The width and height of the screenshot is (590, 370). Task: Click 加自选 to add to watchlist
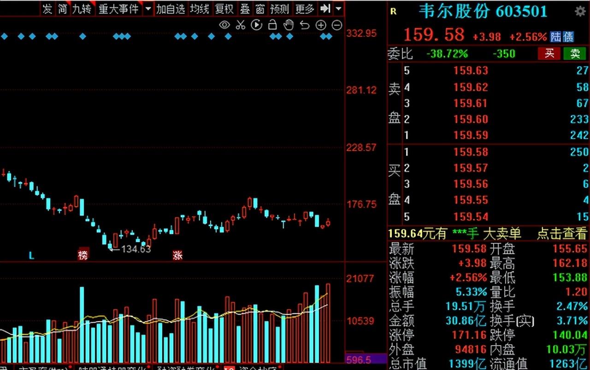(x=171, y=8)
